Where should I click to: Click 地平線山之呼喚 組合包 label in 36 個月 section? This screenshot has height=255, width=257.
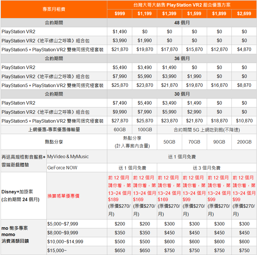point(54,76)
